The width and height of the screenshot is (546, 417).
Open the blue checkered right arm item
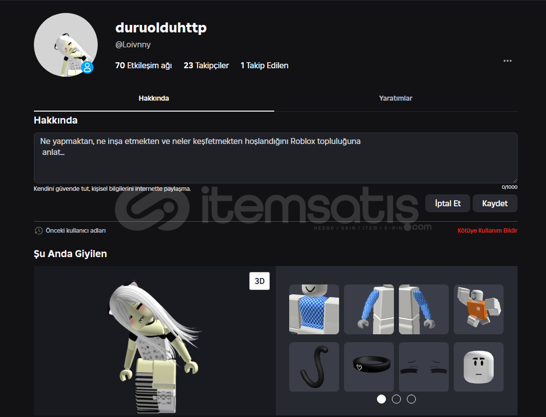pos(424,309)
